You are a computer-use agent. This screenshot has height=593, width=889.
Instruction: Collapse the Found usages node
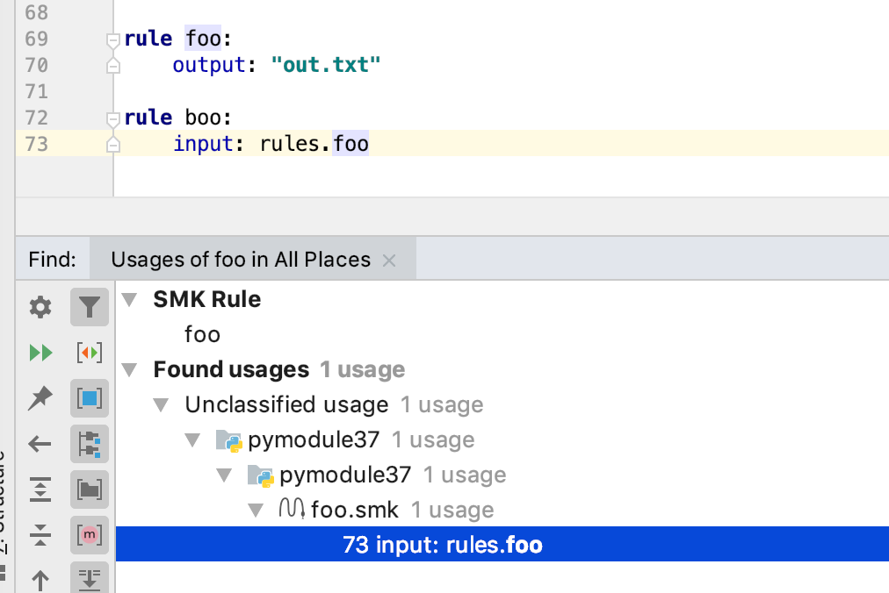(129, 369)
